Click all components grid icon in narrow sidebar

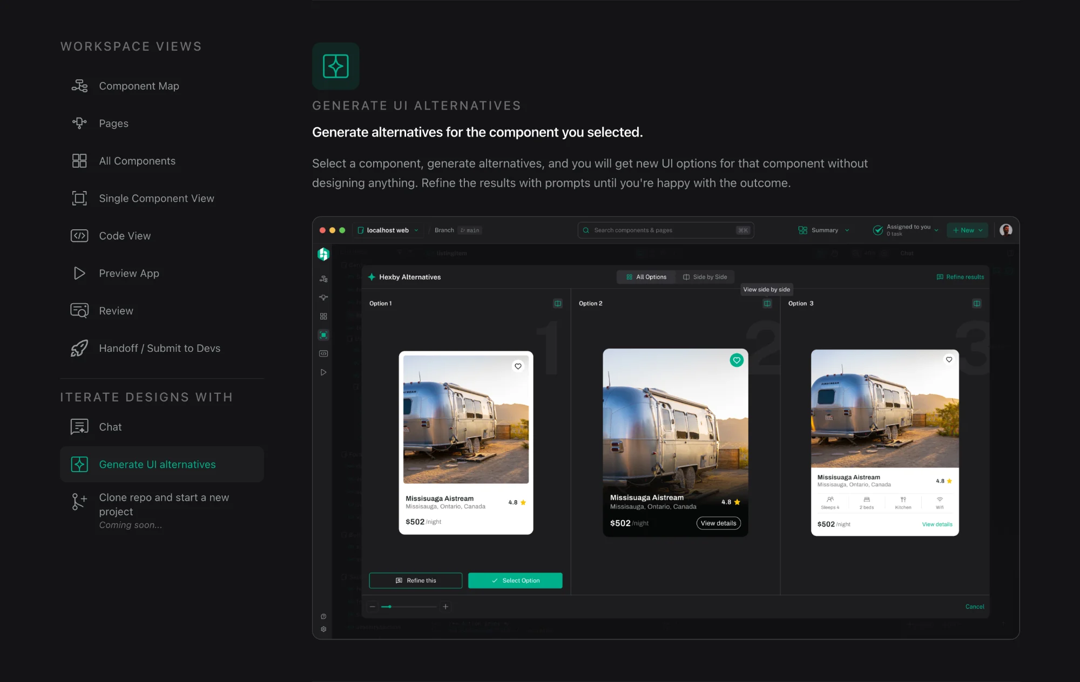coord(323,316)
